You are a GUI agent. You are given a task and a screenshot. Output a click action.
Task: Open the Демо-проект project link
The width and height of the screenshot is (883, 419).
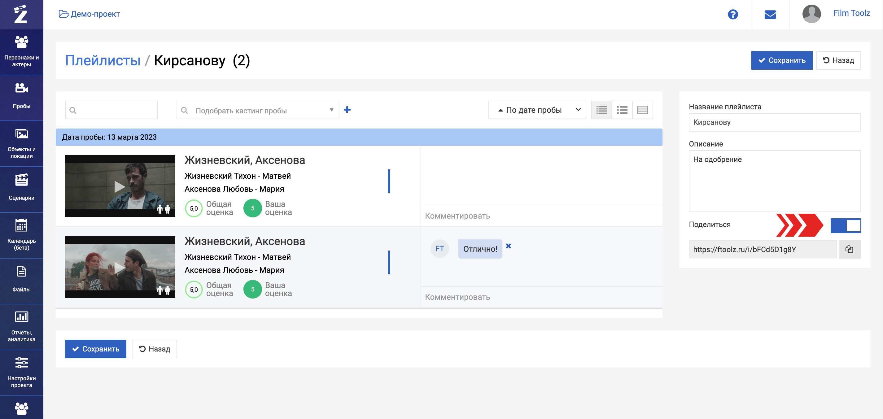pyautogui.click(x=90, y=14)
